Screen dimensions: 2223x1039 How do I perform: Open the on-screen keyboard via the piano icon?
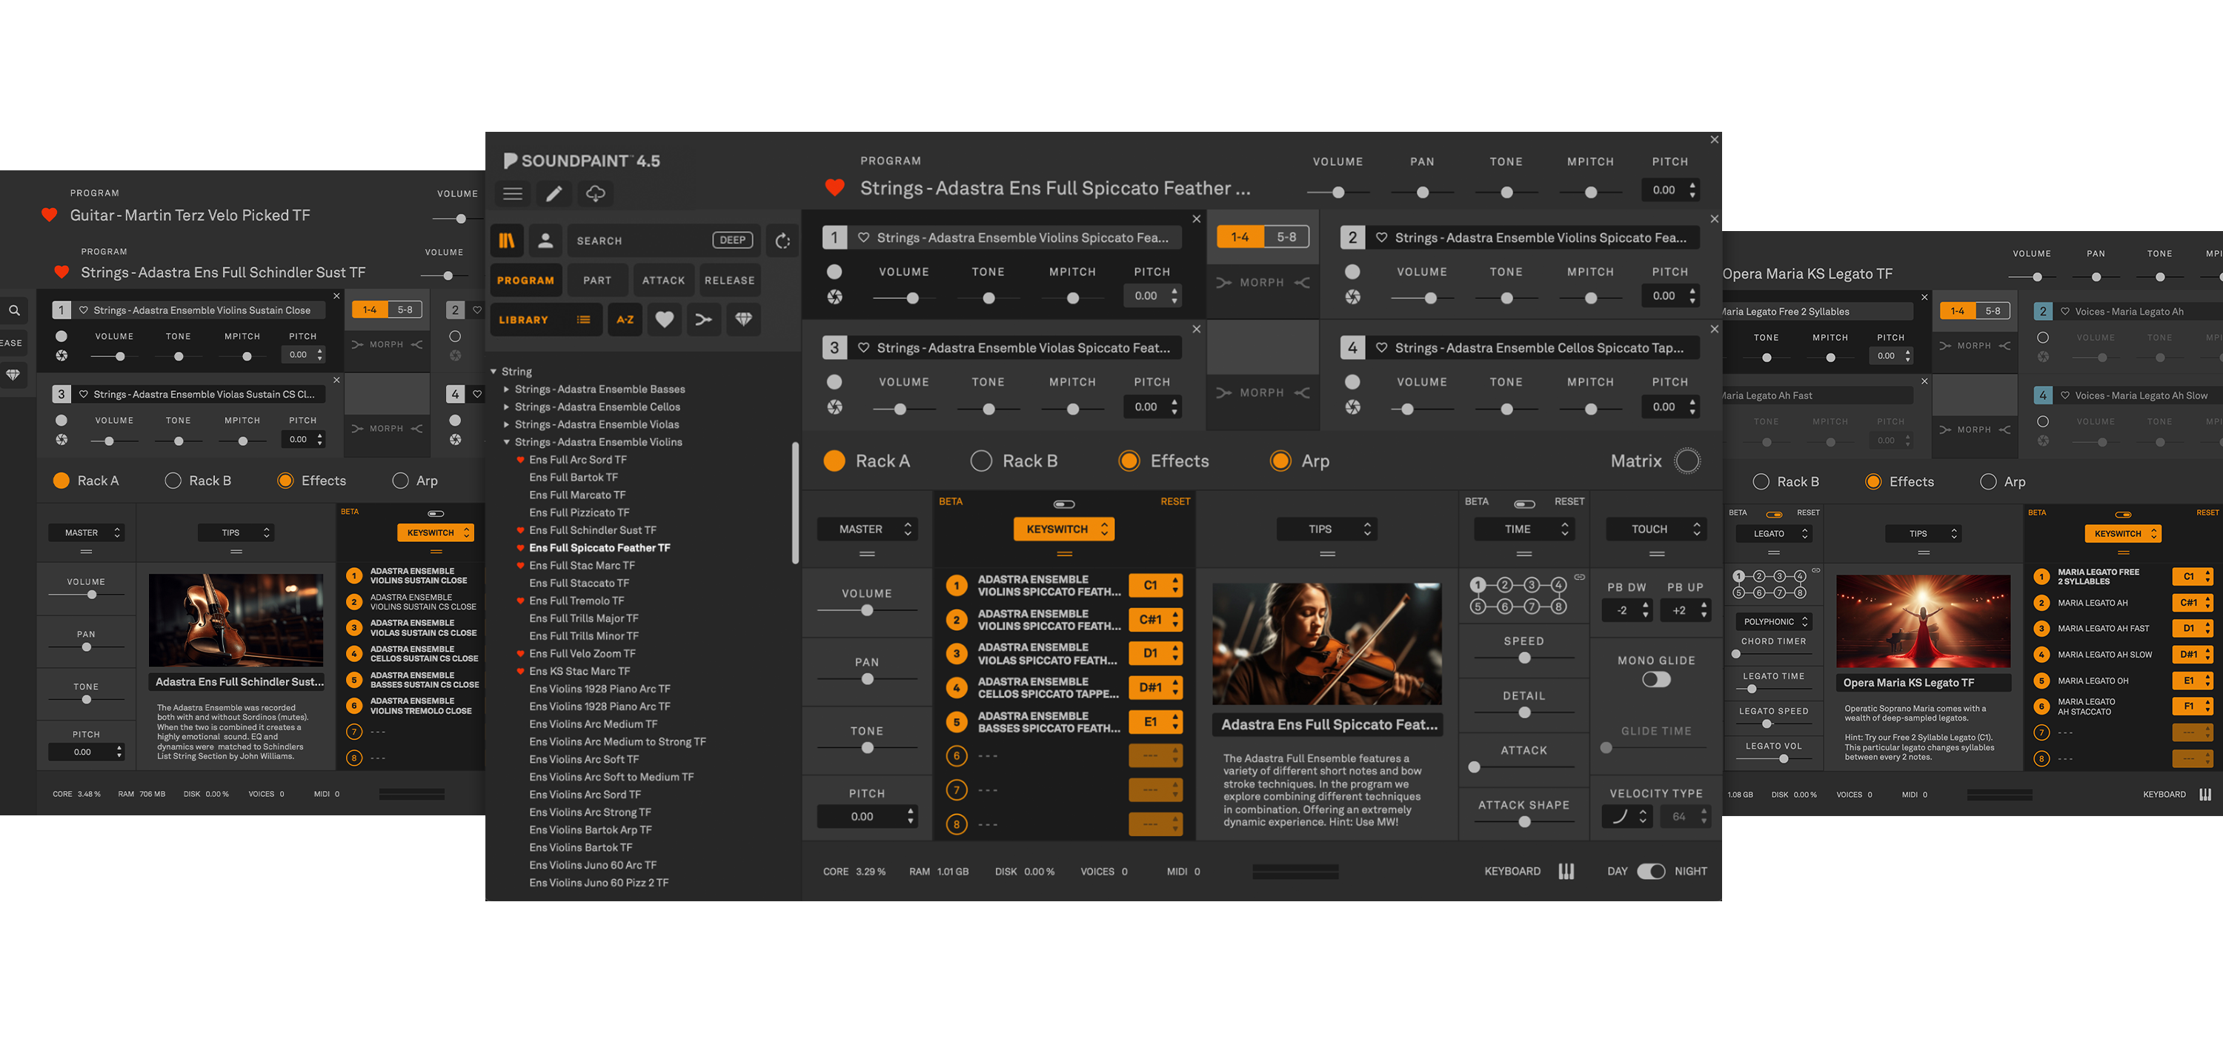[x=1566, y=871]
